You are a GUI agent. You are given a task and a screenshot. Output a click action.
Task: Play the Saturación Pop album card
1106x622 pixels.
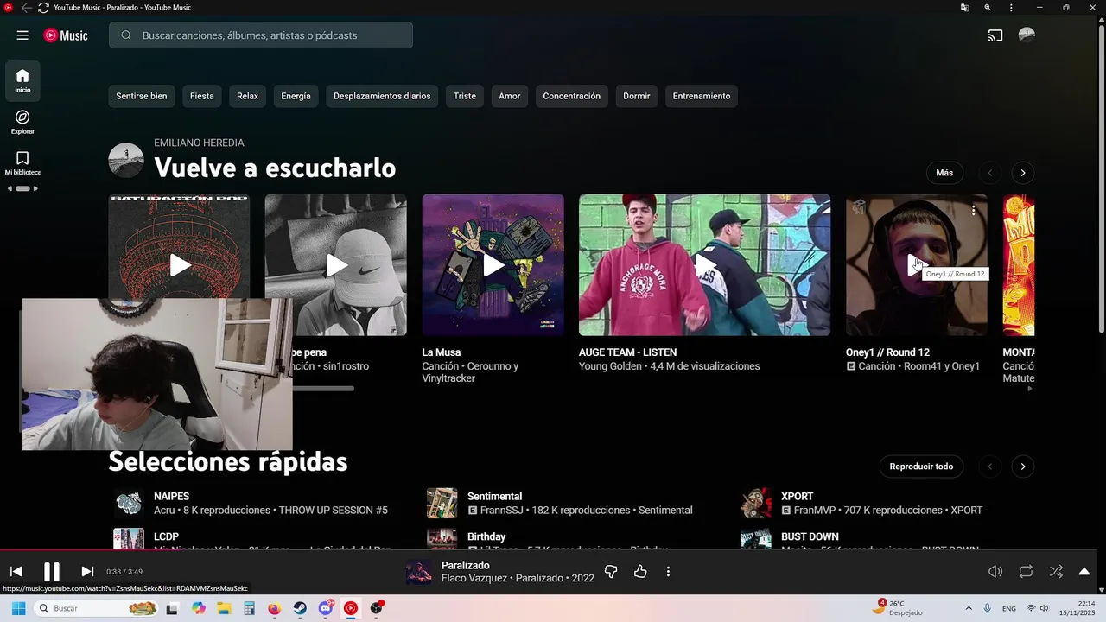click(x=180, y=265)
